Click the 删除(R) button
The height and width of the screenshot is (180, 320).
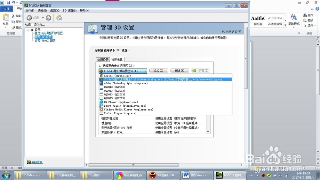[x=180, y=70]
